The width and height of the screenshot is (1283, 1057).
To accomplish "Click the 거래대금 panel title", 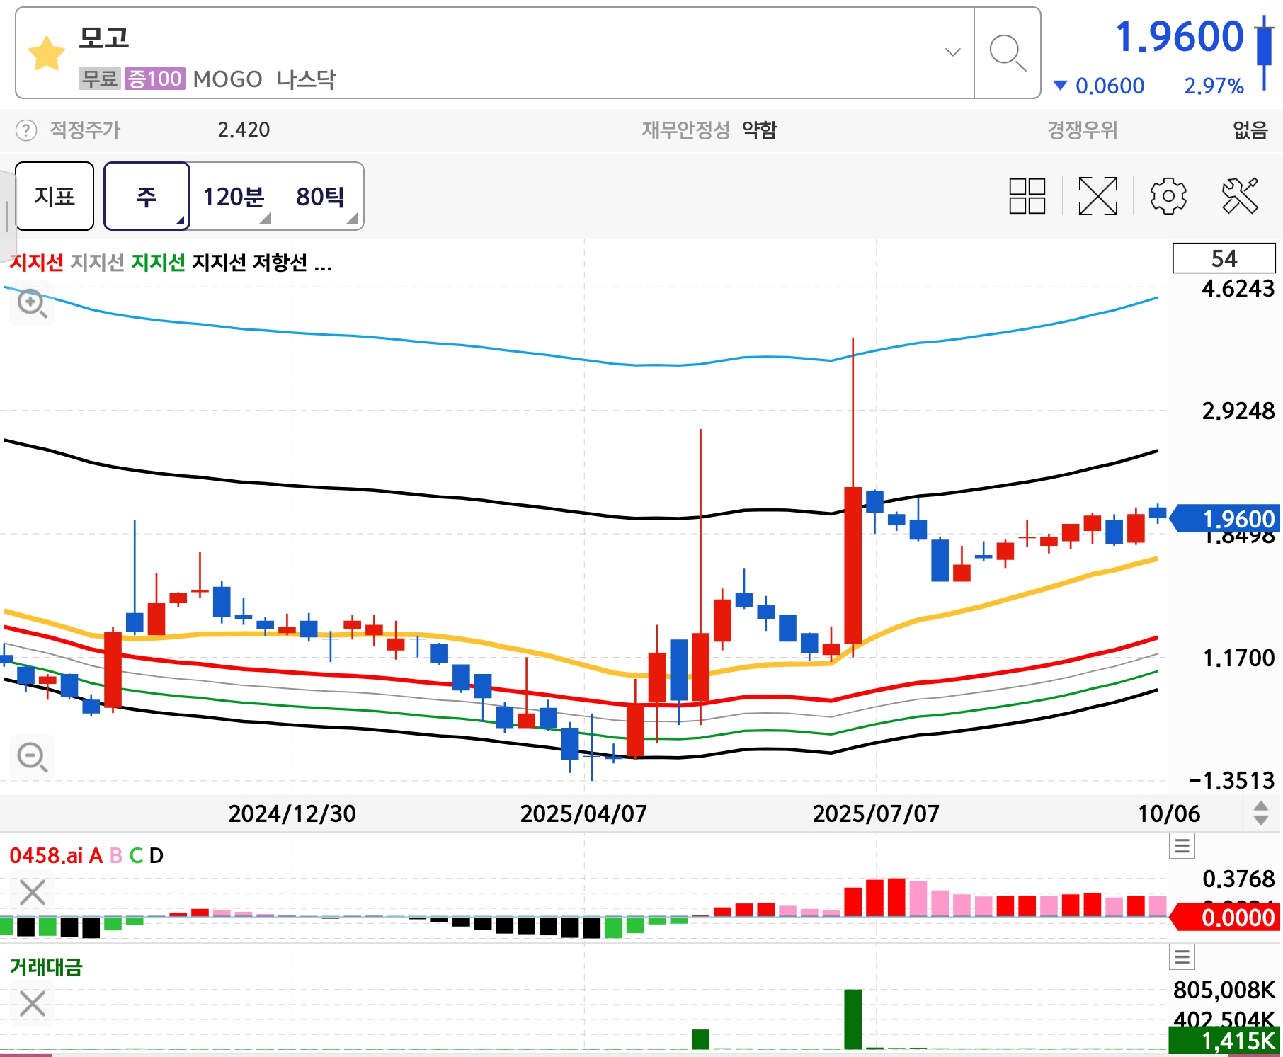I will pos(46,967).
